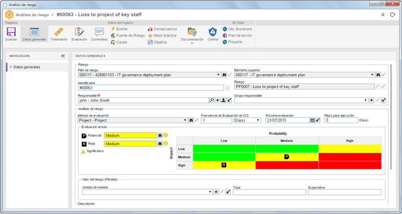This screenshot has height=214, width=402.
Task: Open Obj. Scorecard in SE Suite
Action: click(237, 29)
